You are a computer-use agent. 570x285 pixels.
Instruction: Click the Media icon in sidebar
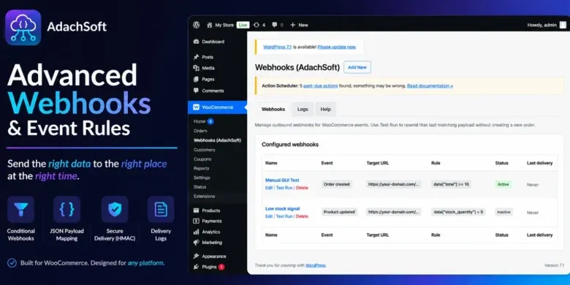pos(197,68)
